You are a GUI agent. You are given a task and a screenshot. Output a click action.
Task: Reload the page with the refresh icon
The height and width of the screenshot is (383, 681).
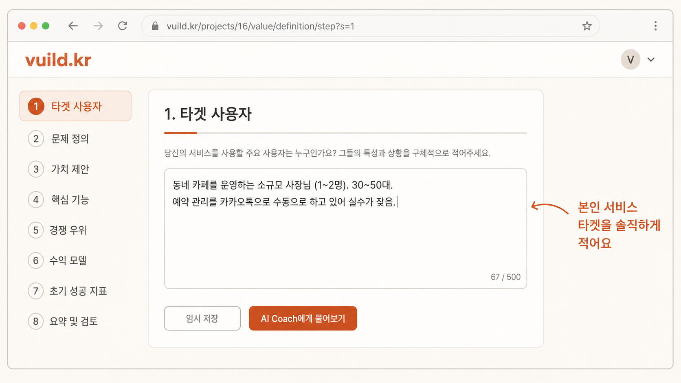[x=123, y=26]
